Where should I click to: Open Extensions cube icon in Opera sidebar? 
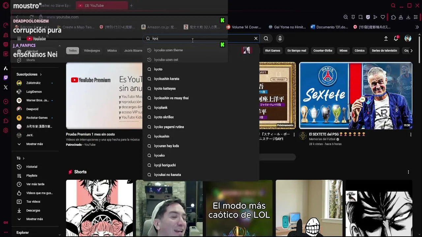(6, 121)
